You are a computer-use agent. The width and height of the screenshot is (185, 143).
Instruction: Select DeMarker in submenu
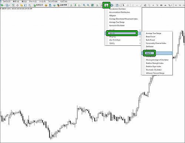tap(157, 46)
